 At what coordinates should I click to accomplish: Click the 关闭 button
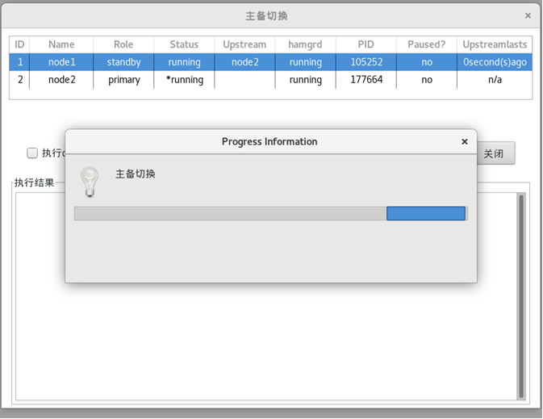pyautogui.click(x=494, y=153)
